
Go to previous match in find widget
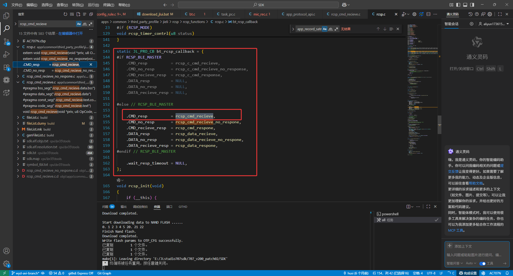tap(378, 29)
